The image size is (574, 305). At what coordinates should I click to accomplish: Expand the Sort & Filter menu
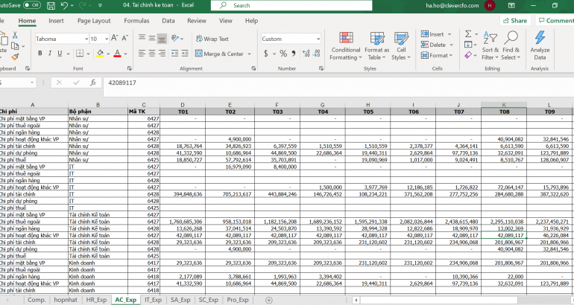490,46
